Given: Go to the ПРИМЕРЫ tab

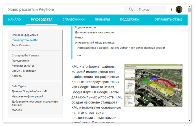Looking at the screenshot, I should [x=102, y=19].
